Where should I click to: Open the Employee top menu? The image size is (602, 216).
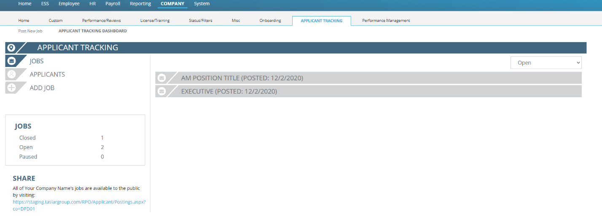(69, 4)
